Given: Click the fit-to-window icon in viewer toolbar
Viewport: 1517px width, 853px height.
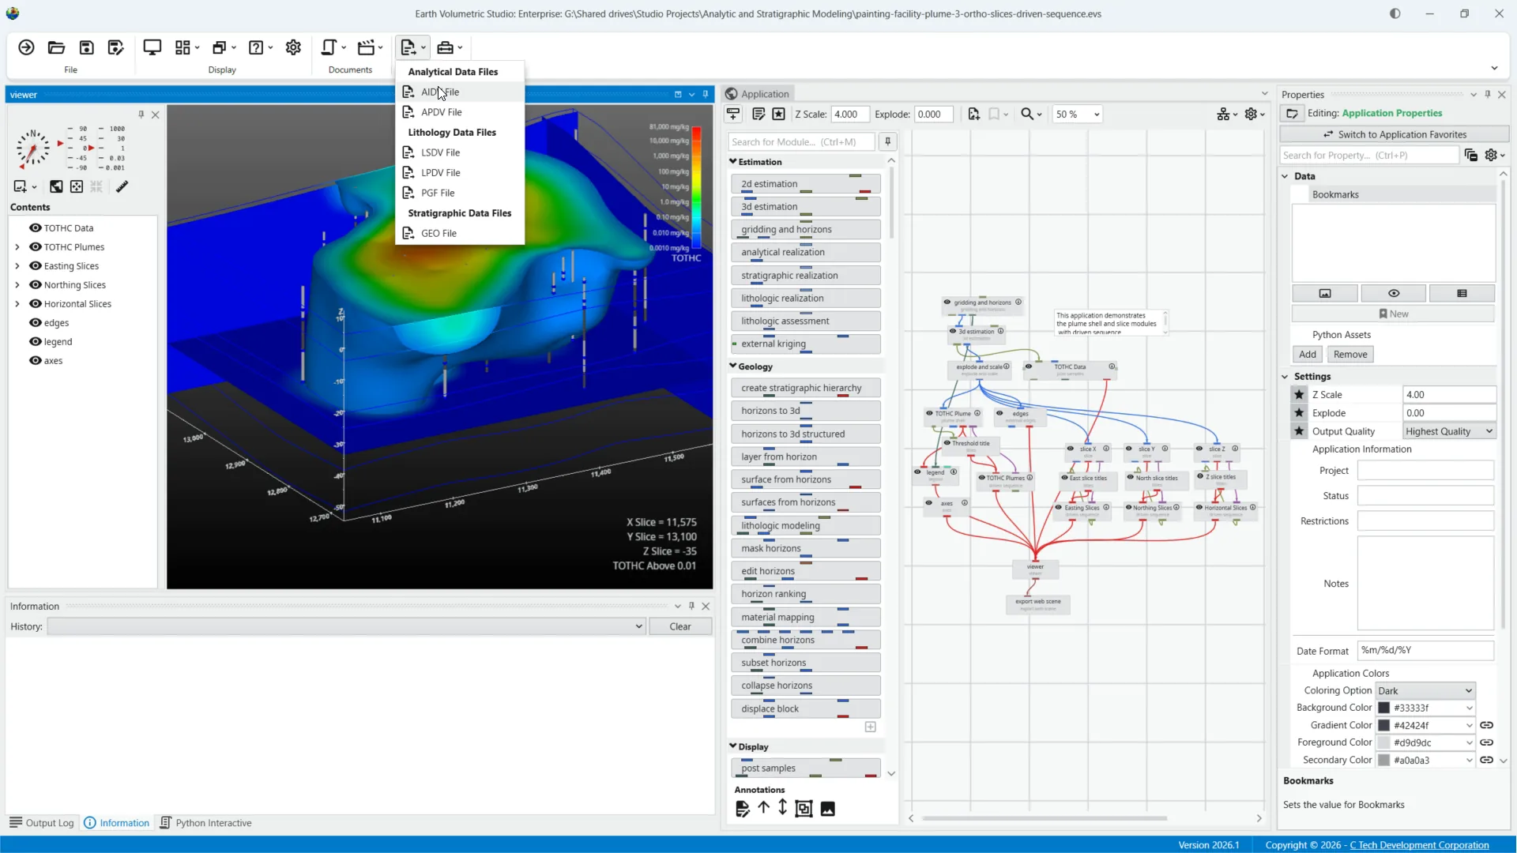Looking at the screenshot, I should tap(77, 186).
